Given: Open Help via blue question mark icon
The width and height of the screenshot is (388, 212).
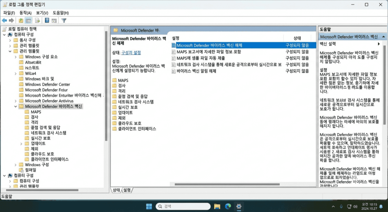Looking at the screenshot, I should 47,20.
